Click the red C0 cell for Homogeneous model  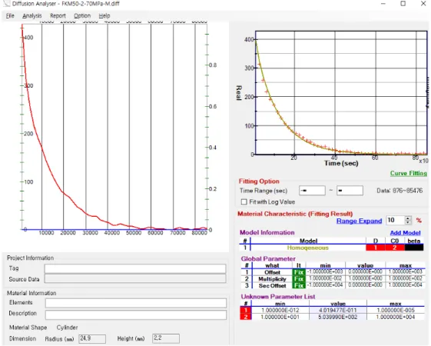[x=394, y=248]
